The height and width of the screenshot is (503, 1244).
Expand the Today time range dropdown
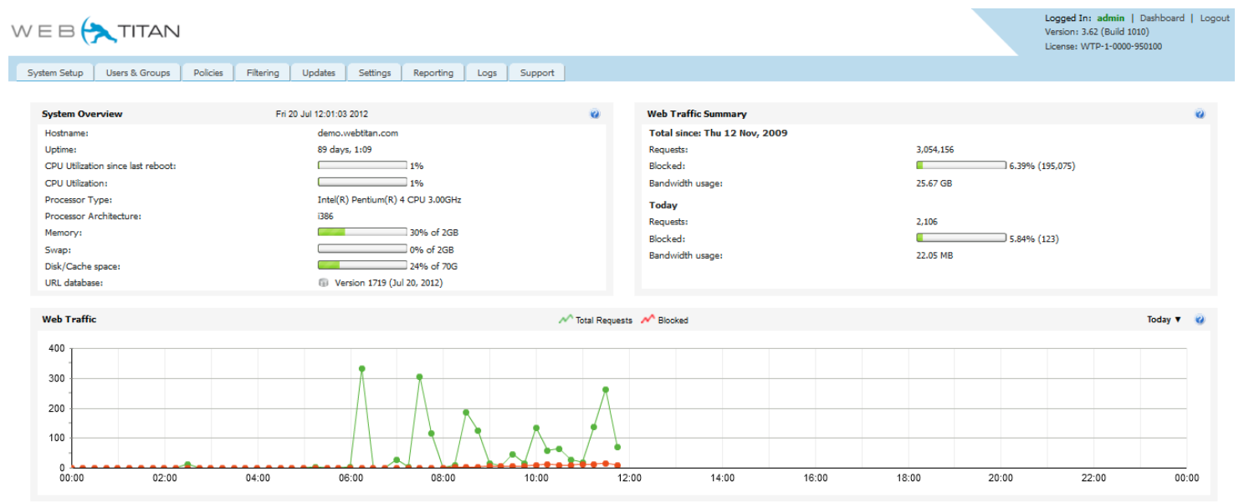click(x=1164, y=320)
